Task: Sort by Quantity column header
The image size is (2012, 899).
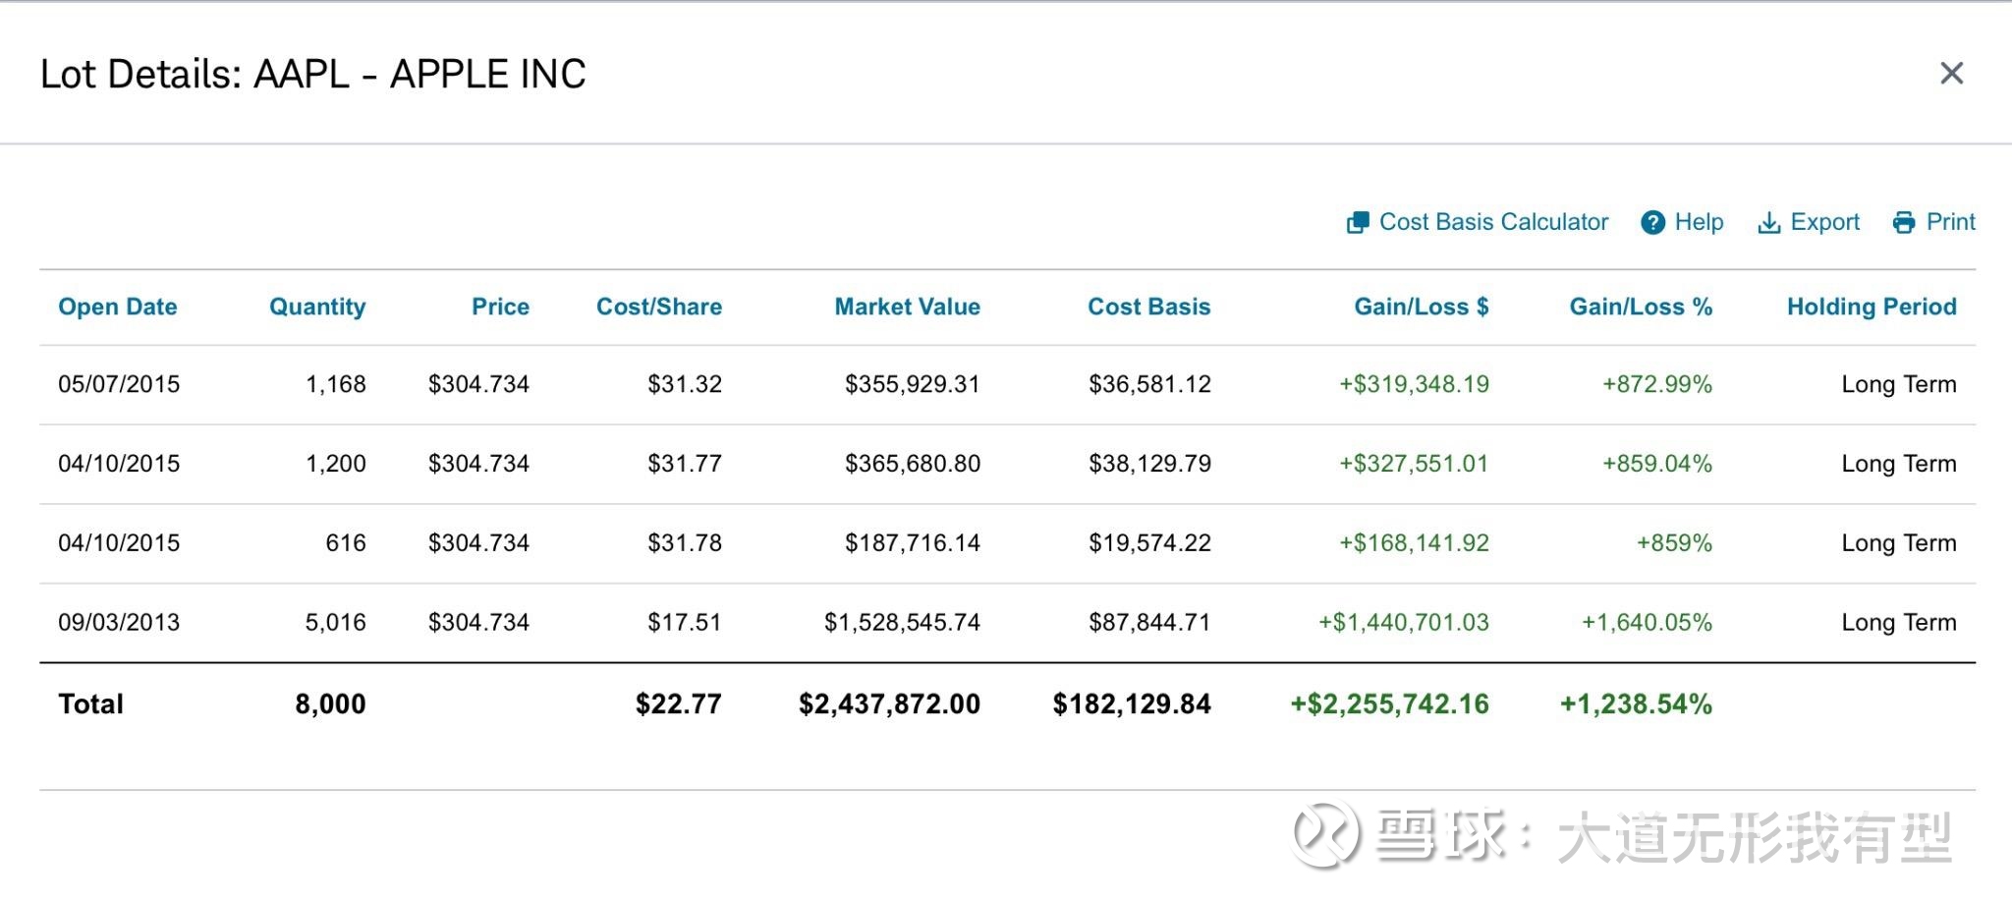Action: coord(317,307)
